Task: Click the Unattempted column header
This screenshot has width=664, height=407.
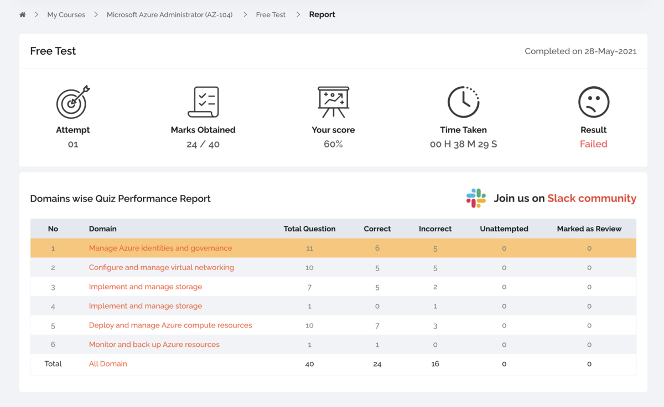Action: [504, 229]
